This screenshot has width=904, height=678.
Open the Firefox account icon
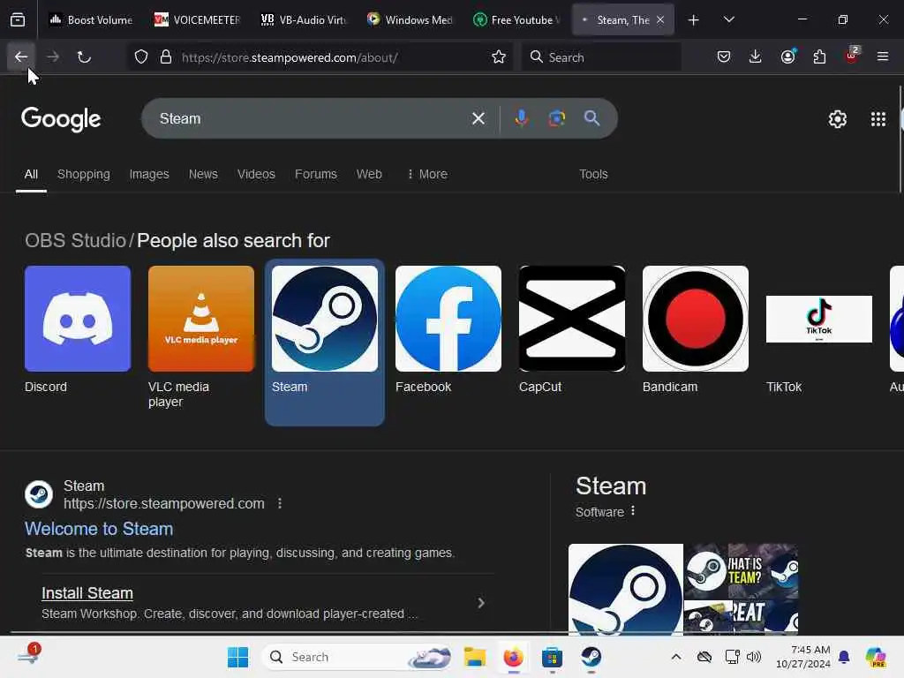tap(787, 57)
